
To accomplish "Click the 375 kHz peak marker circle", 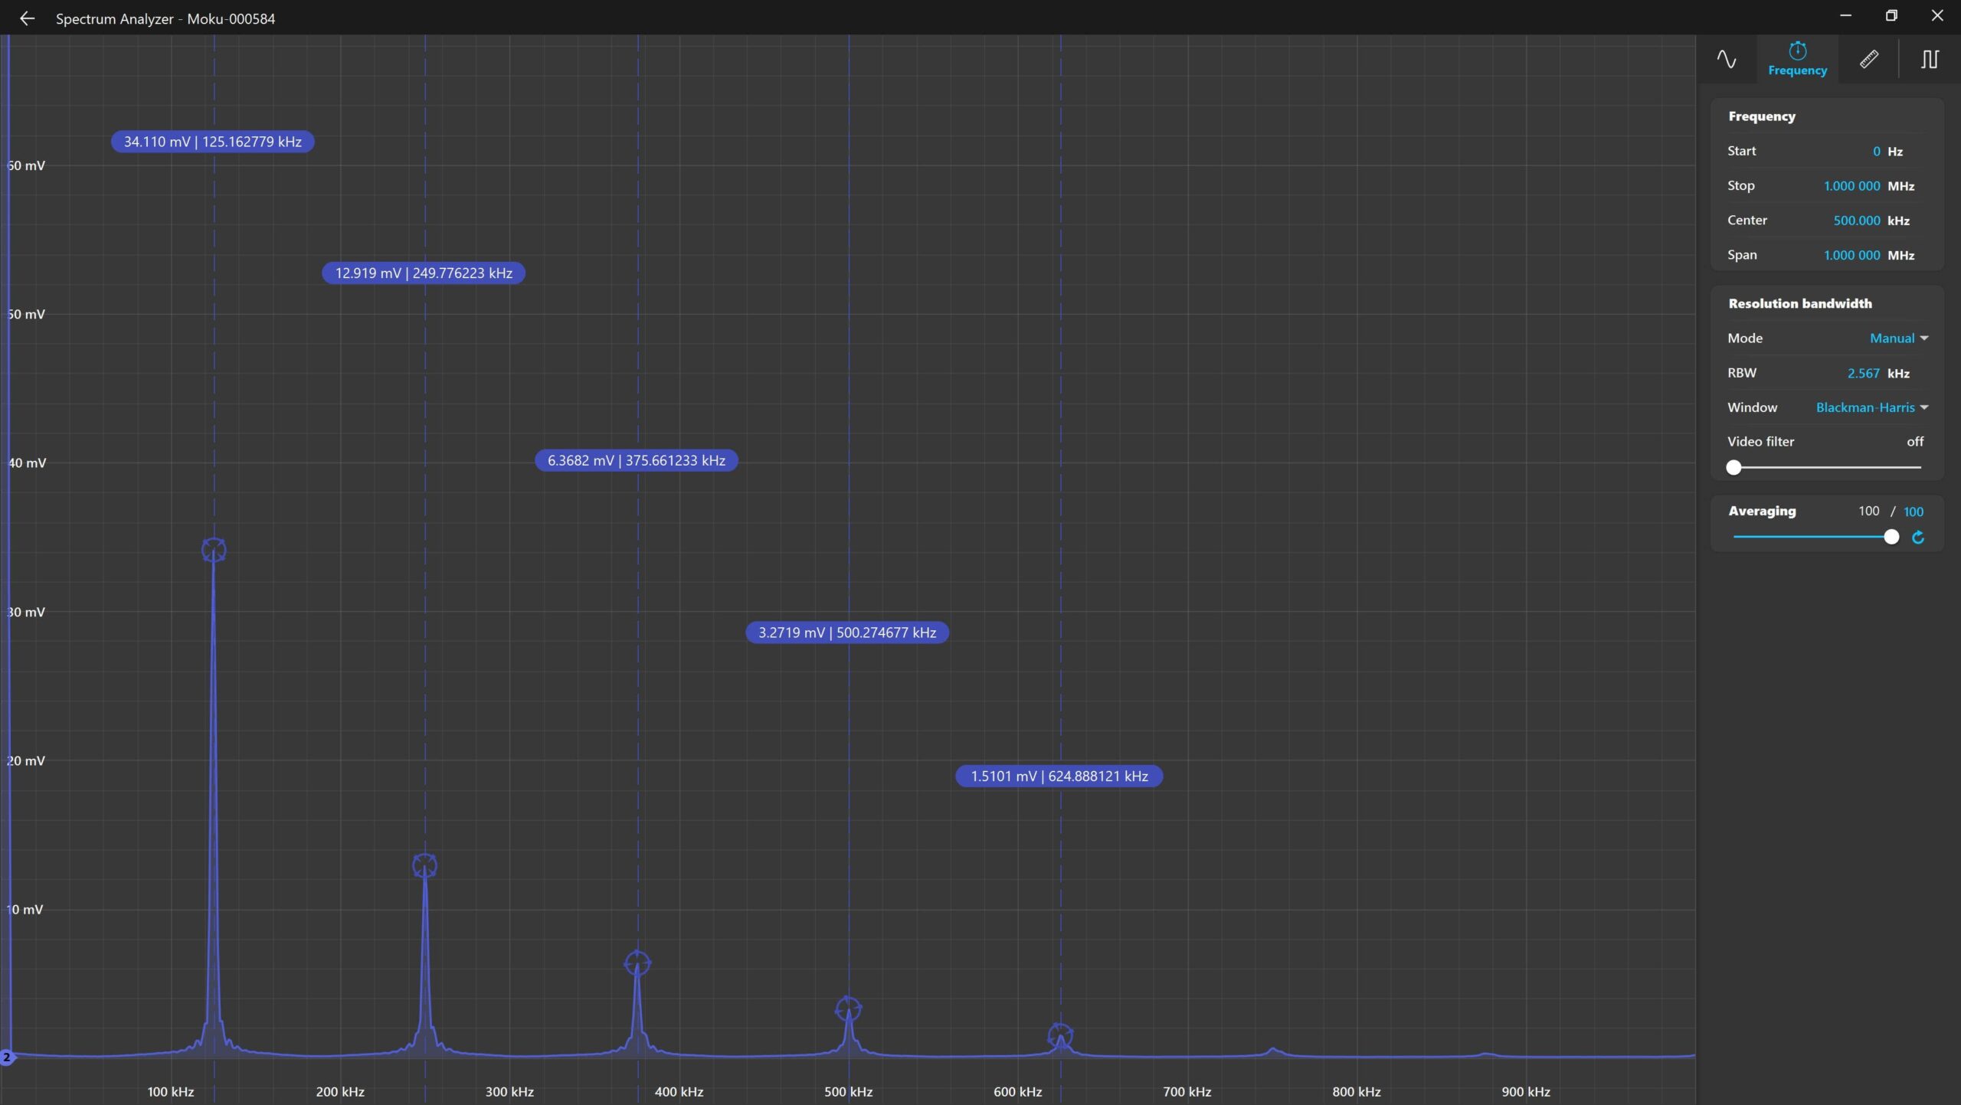I will click(637, 963).
